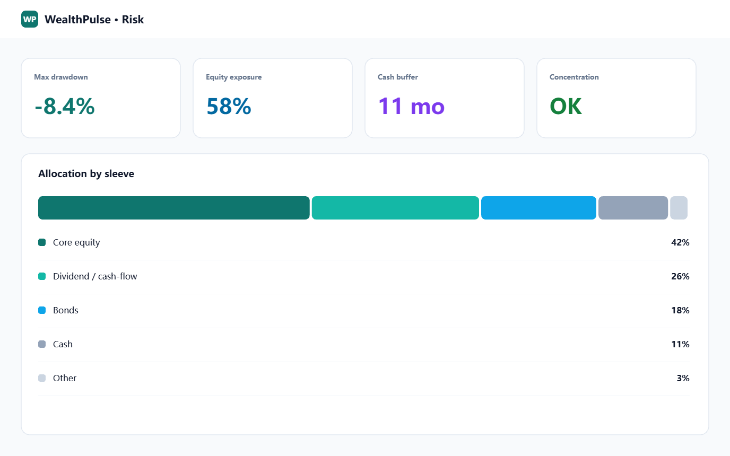Click the WP logo icon
Viewport: 730px width, 456px height.
coord(30,19)
